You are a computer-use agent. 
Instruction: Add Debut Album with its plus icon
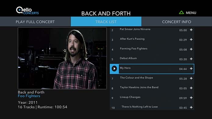coord(191,59)
